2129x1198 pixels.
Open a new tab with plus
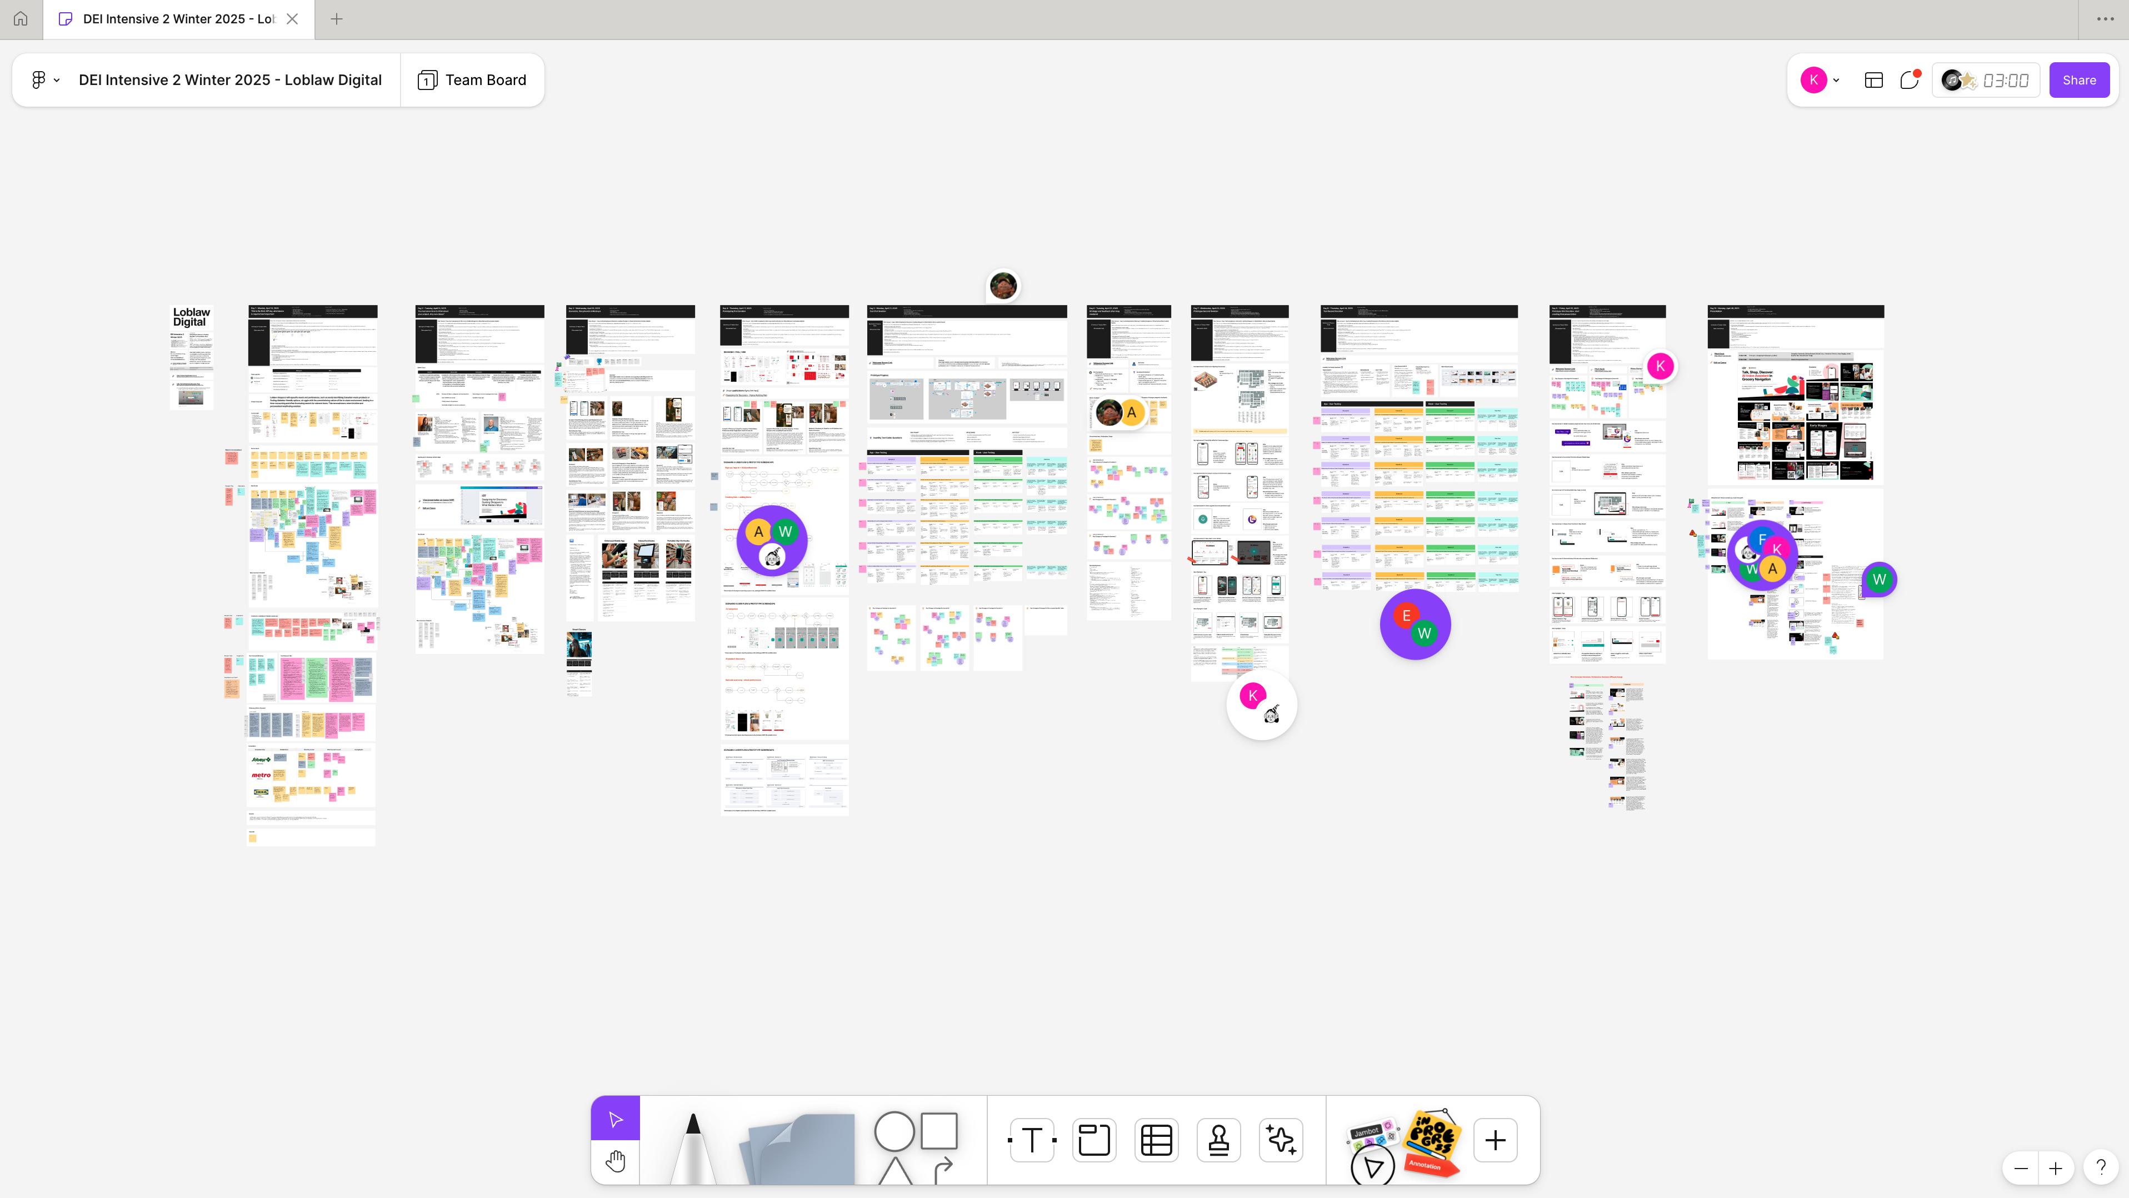tap(336, 19)
